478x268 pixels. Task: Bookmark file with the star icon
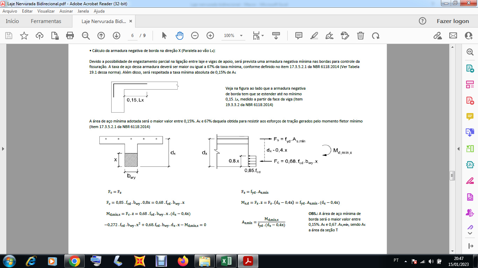coord(24,36)
